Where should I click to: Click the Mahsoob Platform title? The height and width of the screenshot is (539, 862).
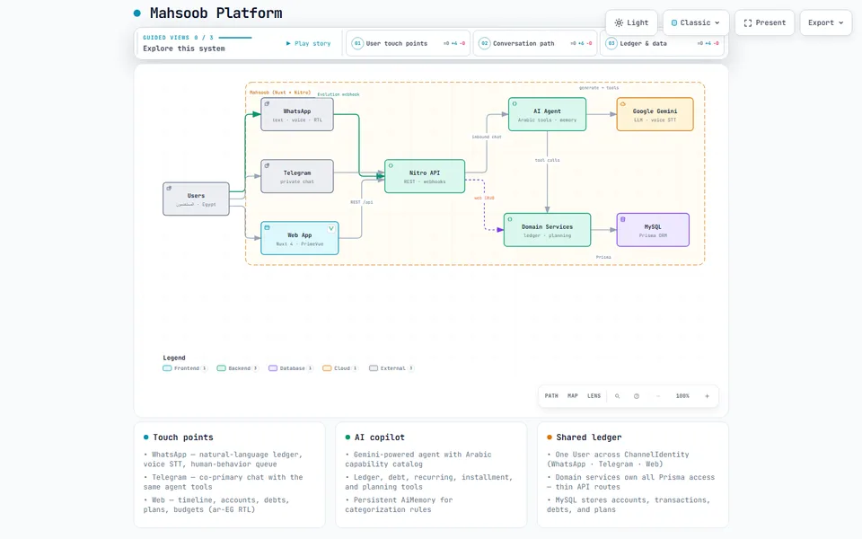216,13
